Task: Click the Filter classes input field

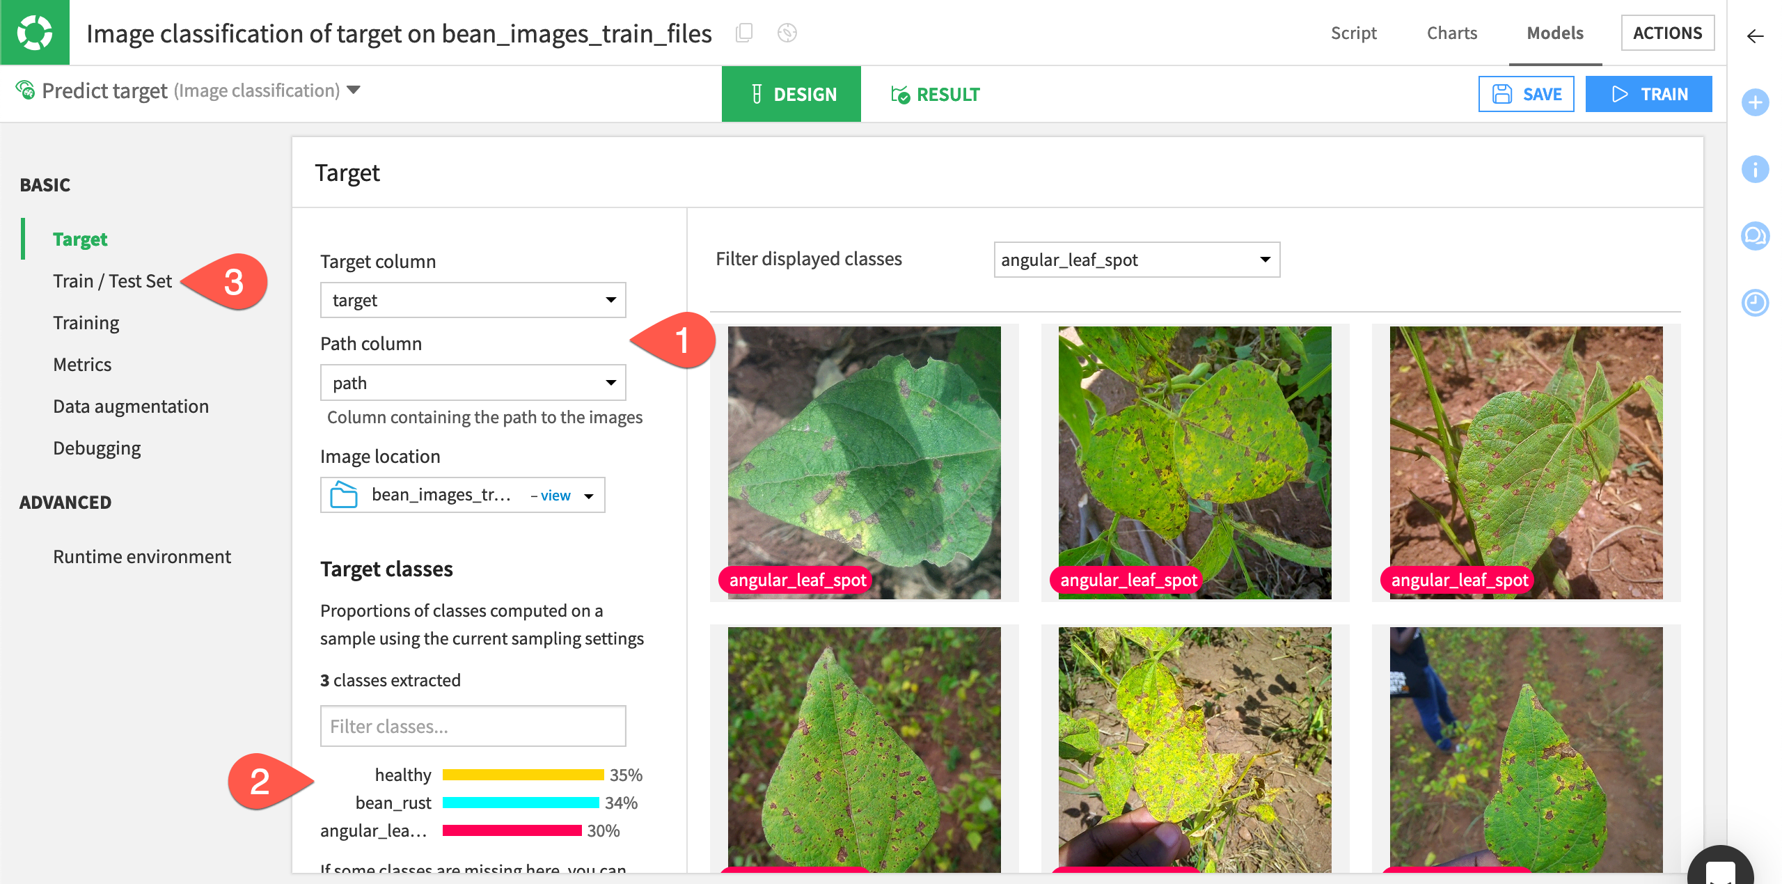Action: point(472,724)
